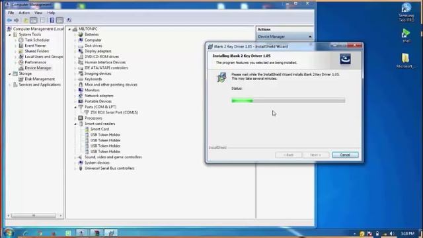Click the Batteries device icon
Image resolution: width=423 pixels, height=238 pixels.
tap(81, 34)
